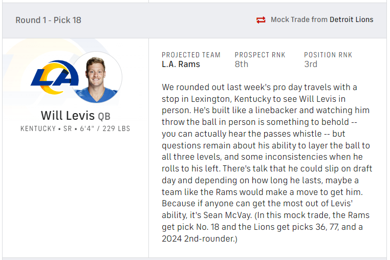
Task: Click the PROJECTED TEAM heading
Action: 191,55
